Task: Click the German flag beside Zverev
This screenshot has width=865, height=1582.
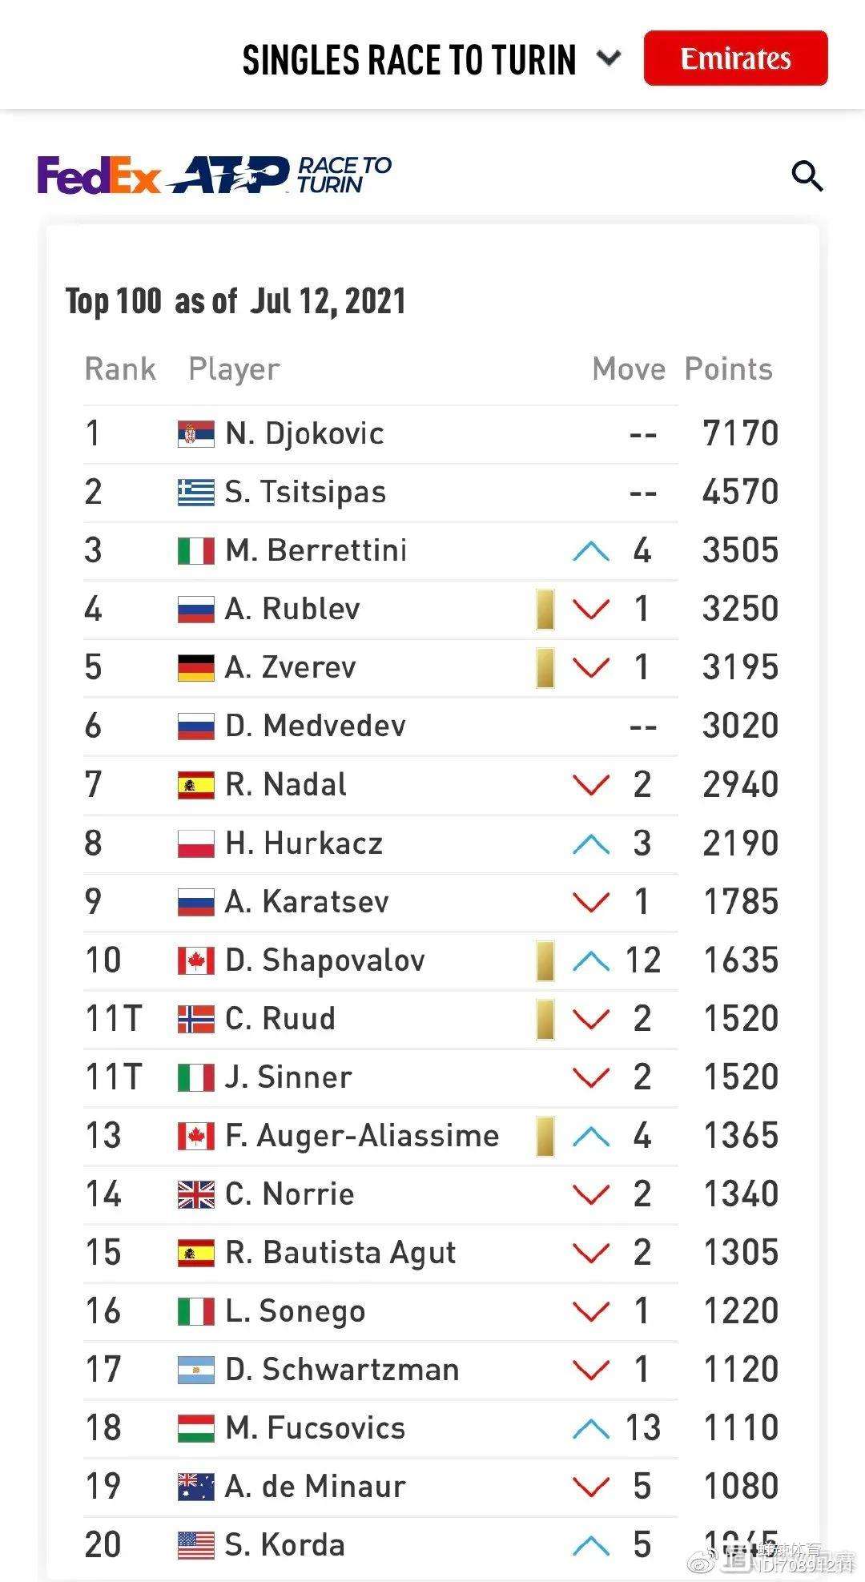Action: 196,668
